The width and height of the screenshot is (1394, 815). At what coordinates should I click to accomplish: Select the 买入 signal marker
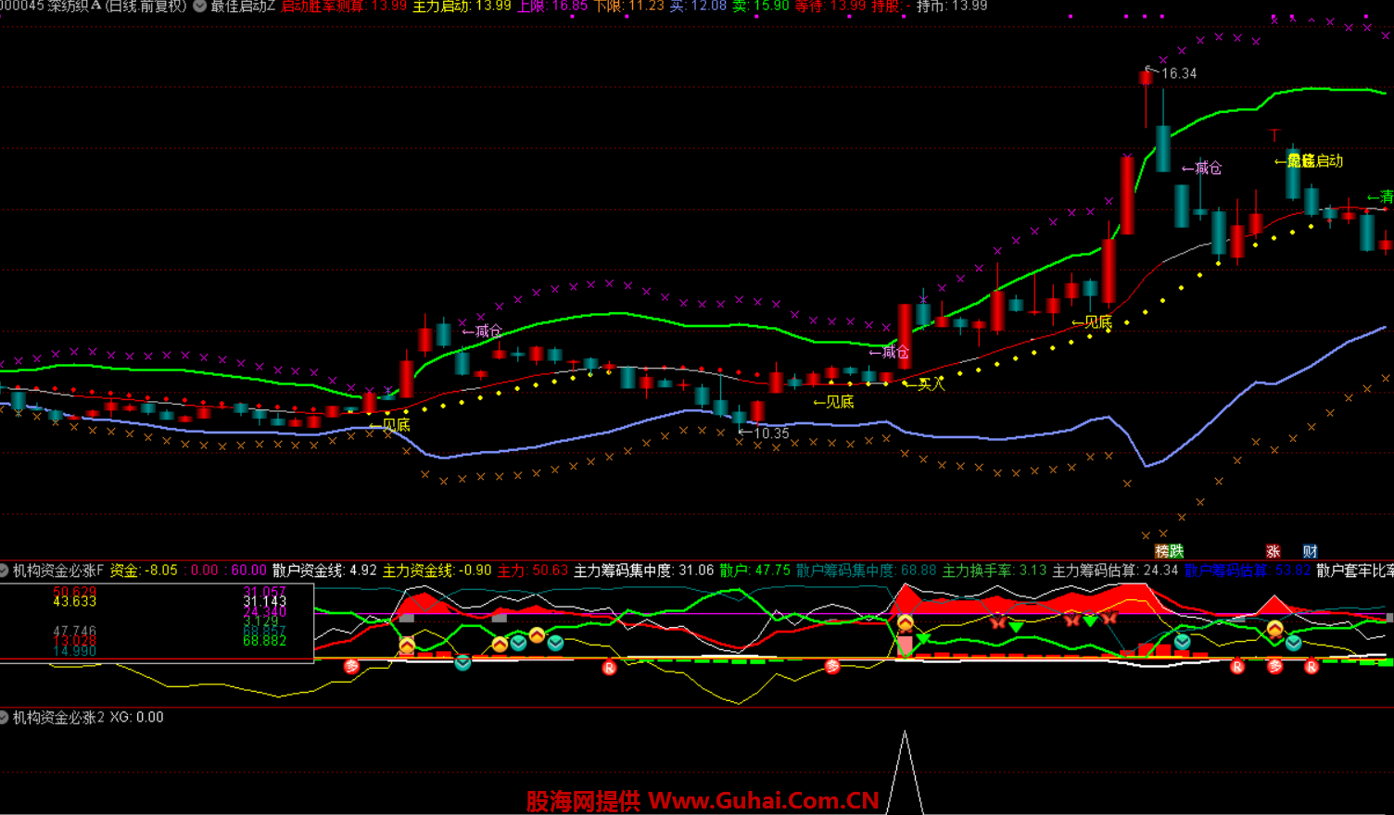coord(930,383)
